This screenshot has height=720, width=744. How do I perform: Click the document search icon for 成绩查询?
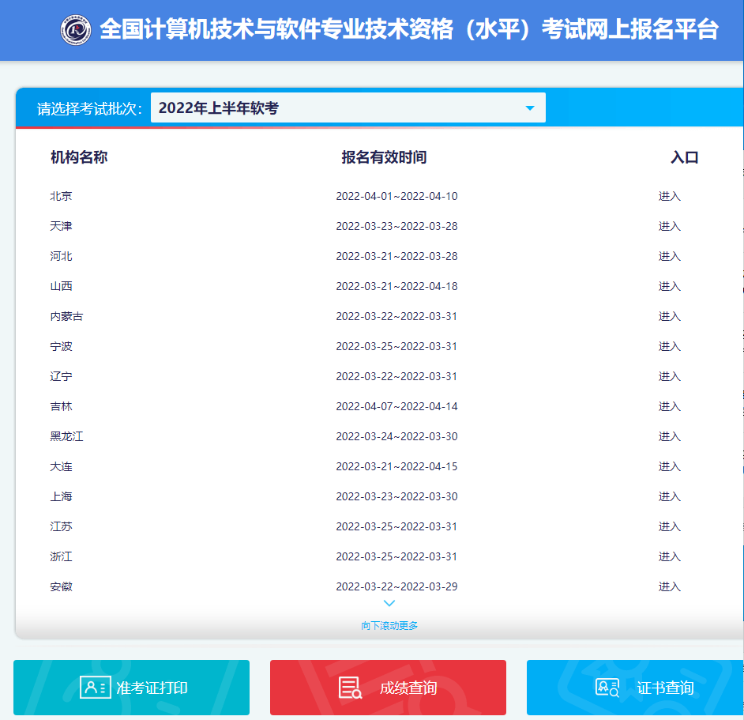pos(350,688)
